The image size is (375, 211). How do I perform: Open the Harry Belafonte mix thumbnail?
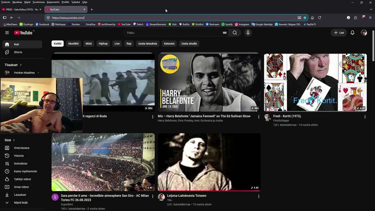coord(209,82)
